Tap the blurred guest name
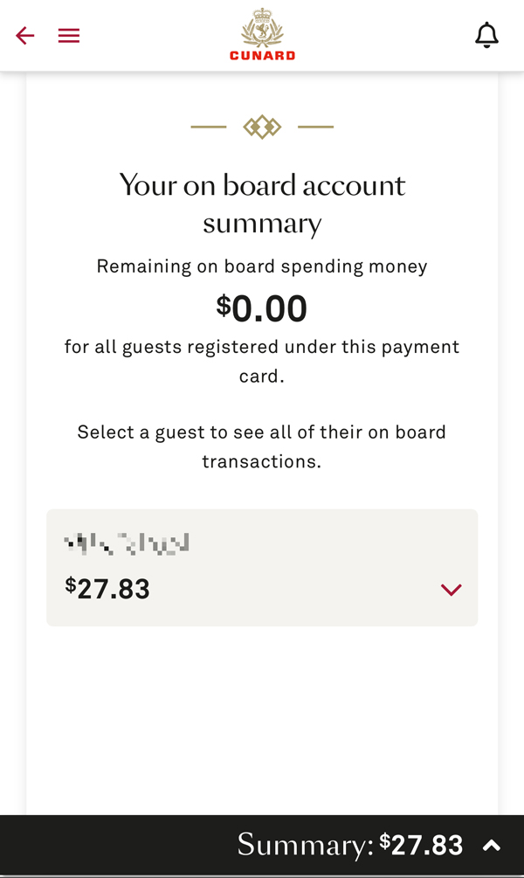 [x=127, y=543]
